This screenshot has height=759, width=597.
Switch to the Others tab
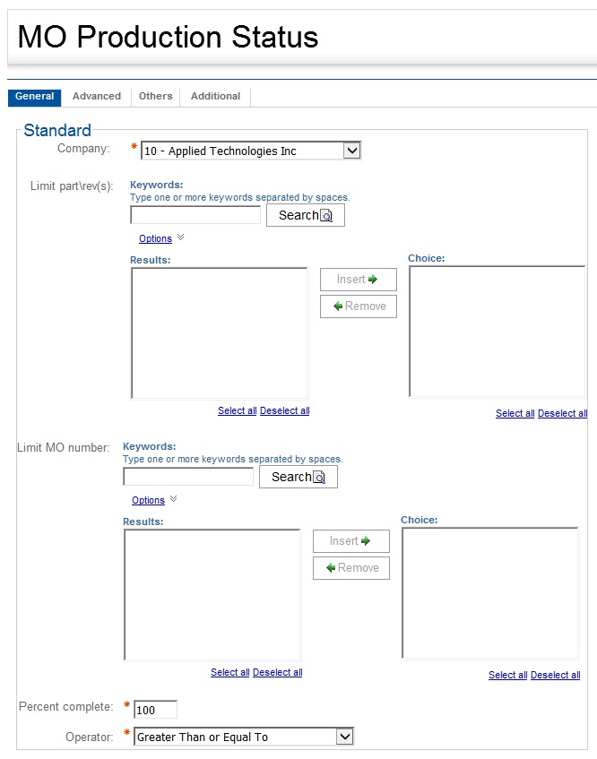pos(156,97)
